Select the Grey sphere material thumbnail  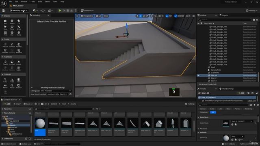tap(40, 123)
